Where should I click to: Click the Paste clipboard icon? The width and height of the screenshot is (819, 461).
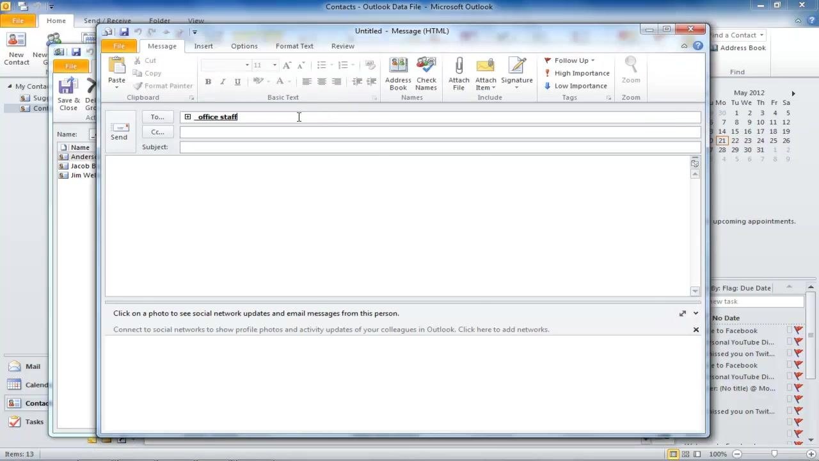[116, 66]
